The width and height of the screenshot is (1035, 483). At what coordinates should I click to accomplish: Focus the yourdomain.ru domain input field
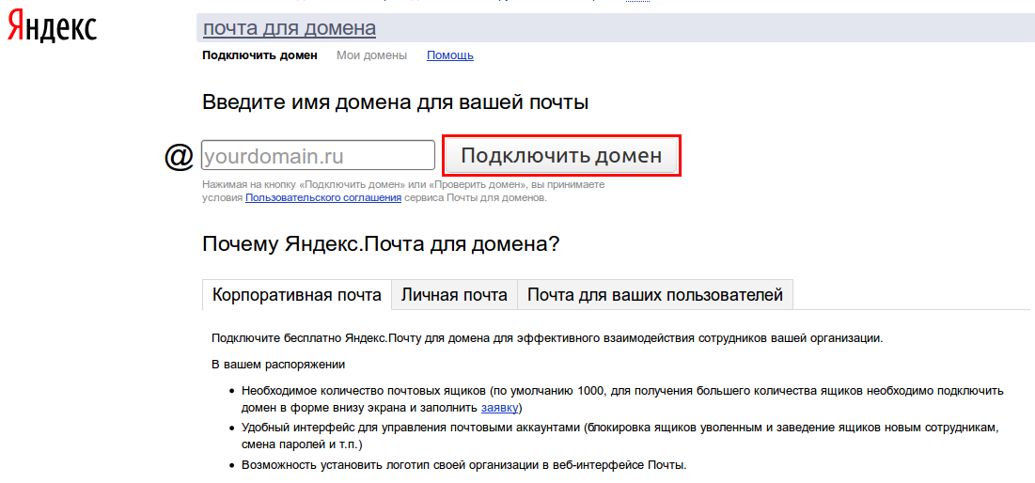(318, 156)
